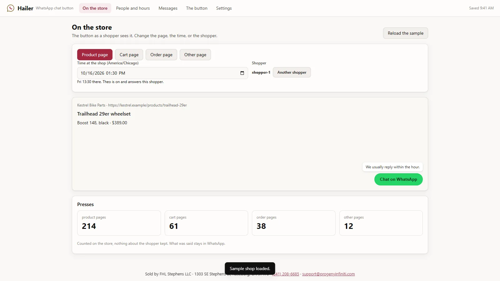This screenshot has height=281, width=500.
Task: Click the 'Sample shop loaded.' toast
Action: [250, 269]
